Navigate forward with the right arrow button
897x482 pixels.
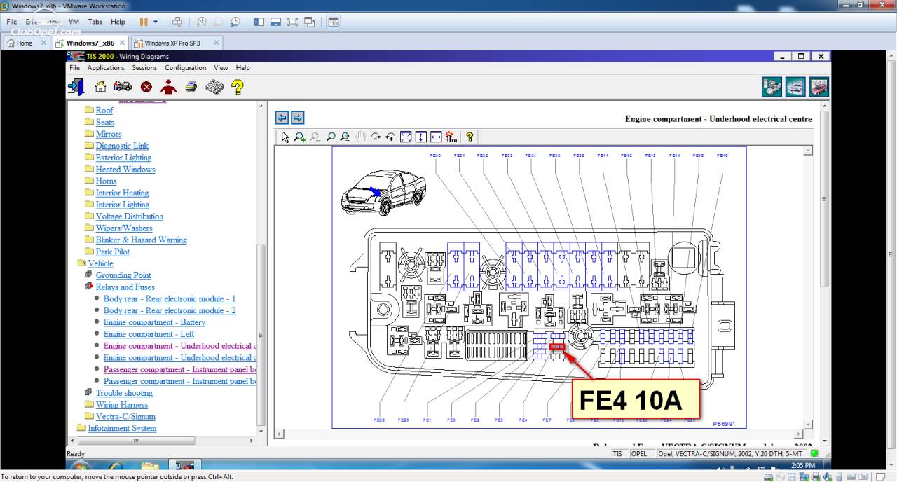point(297,118)
